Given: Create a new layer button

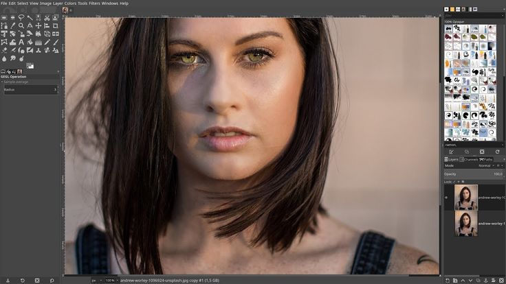Looking at the screenshot, I should (x=448, y=281).
